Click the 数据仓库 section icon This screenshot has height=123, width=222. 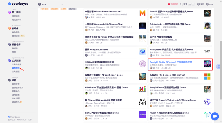click(x=9, y=45)
